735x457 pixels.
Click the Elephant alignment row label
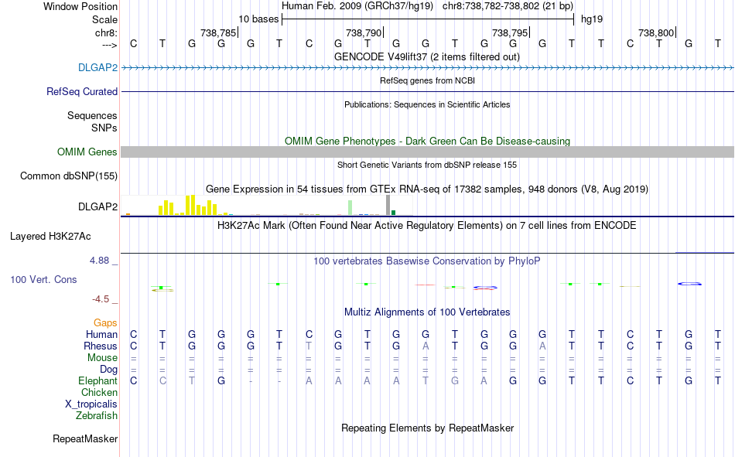97,380
